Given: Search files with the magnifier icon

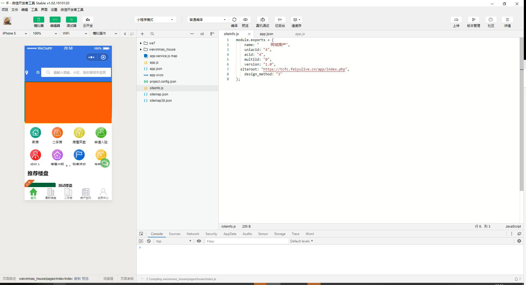Looking at the screenshot, I should (x=152, y=34).
